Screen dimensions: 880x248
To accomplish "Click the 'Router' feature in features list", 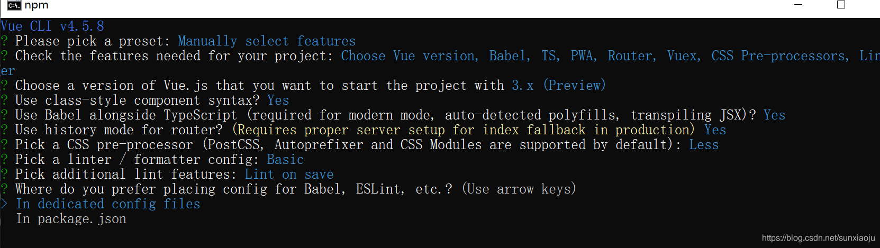I will [631, 56].
